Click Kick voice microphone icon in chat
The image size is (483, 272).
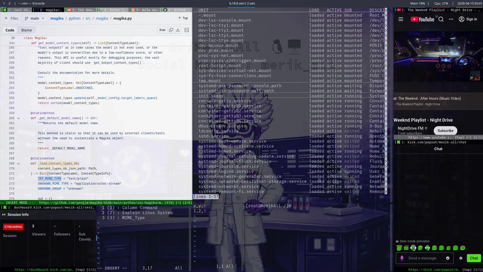click(x=402, y=258)
